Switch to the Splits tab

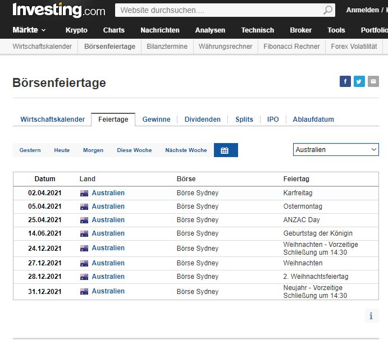tap(244, 119)
